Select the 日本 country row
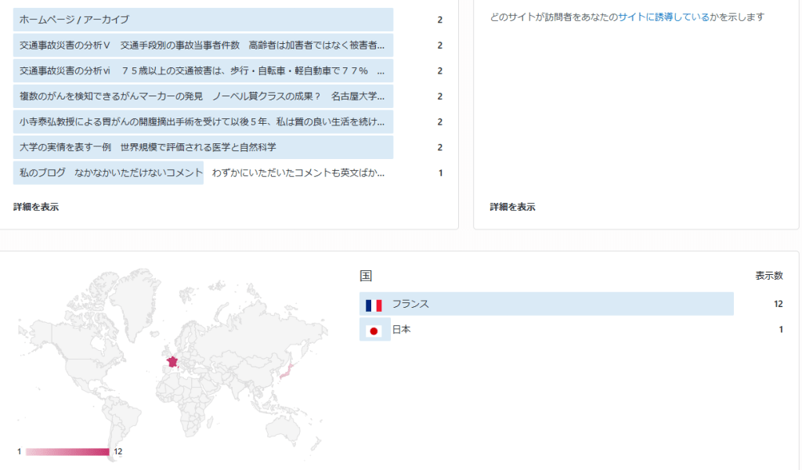The width and height of the screenshot is (802, 470). pos(402,330)
